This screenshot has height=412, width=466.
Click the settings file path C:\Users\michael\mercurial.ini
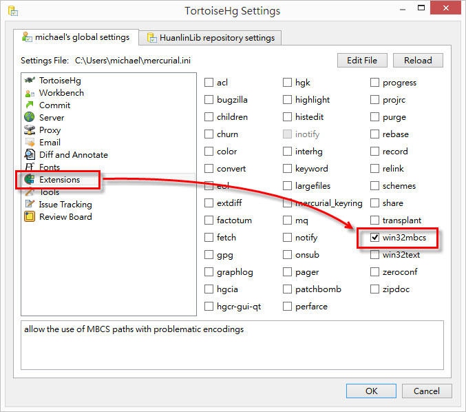point(133,61)
